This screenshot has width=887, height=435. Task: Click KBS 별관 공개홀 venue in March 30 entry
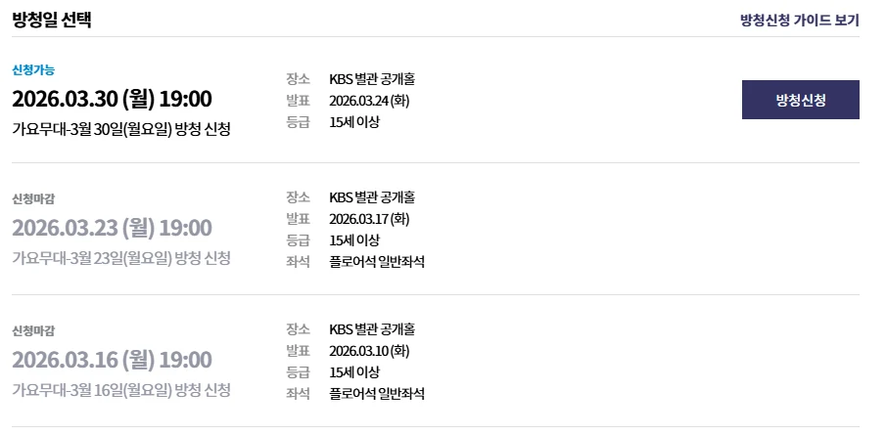click(x=379, y=79)
